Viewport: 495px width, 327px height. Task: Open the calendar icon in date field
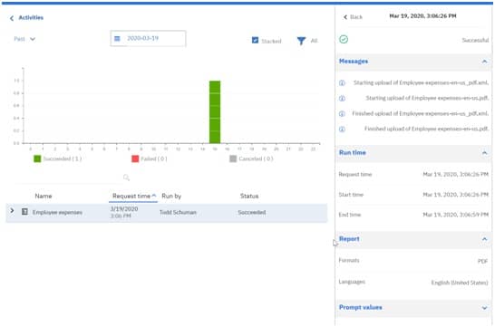(117, 38)
